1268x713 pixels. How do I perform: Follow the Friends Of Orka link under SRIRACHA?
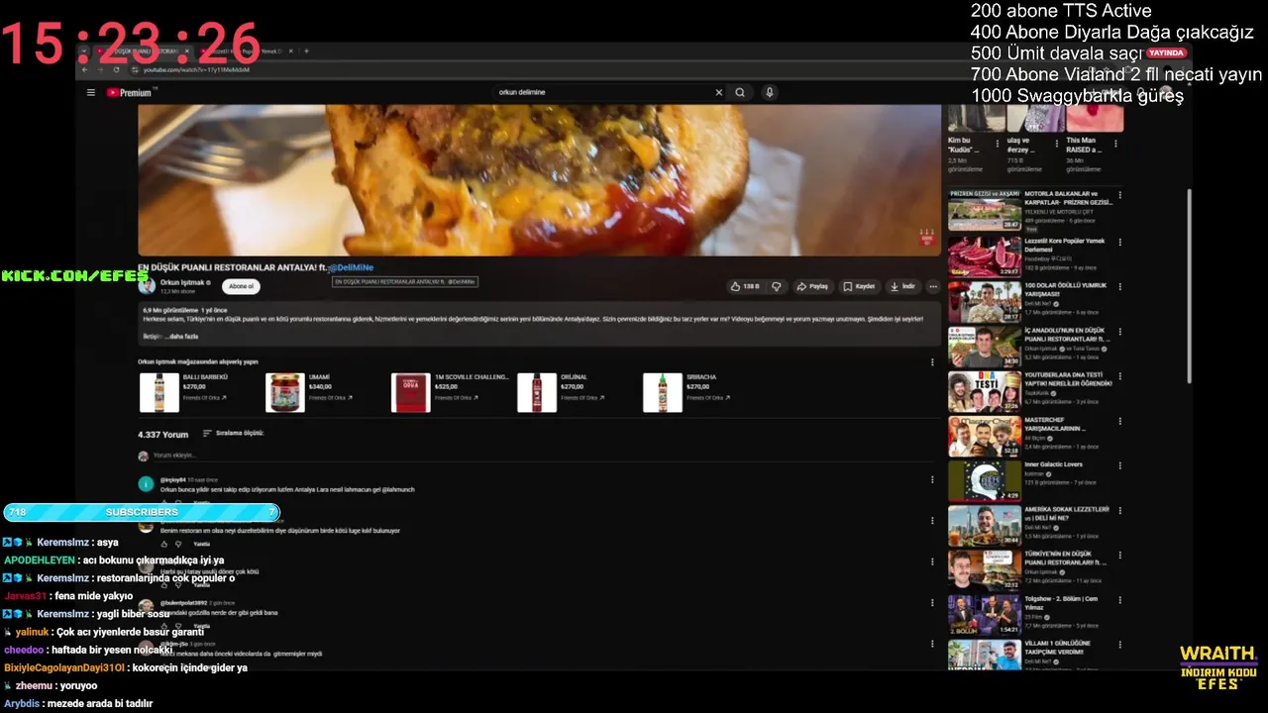click(707, 398)
